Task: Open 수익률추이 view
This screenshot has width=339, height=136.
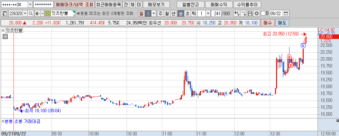Action: [247, 4]
